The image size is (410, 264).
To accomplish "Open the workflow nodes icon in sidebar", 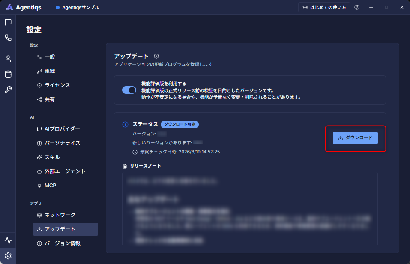I will click(x=8, y=38).
